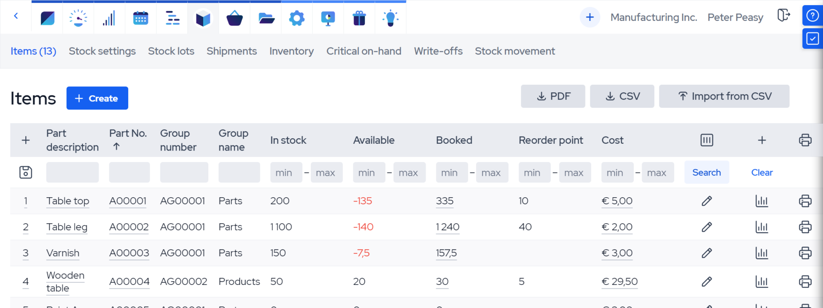
Task: Edit the Table top item with pencil
Action: 706,201
